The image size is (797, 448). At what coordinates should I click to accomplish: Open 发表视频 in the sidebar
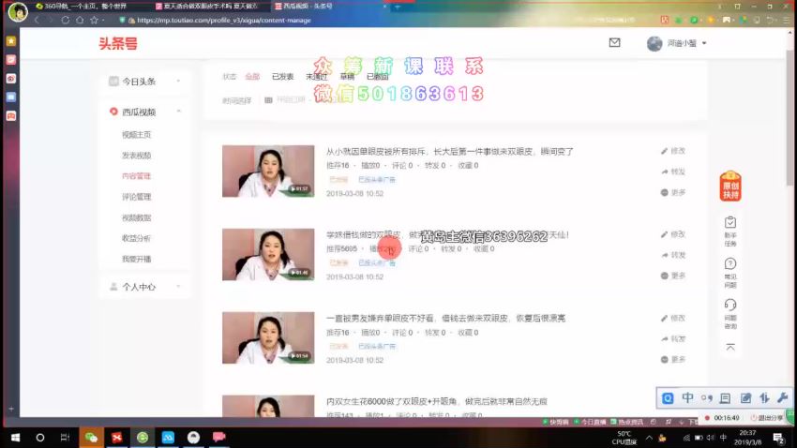point(136,156)
